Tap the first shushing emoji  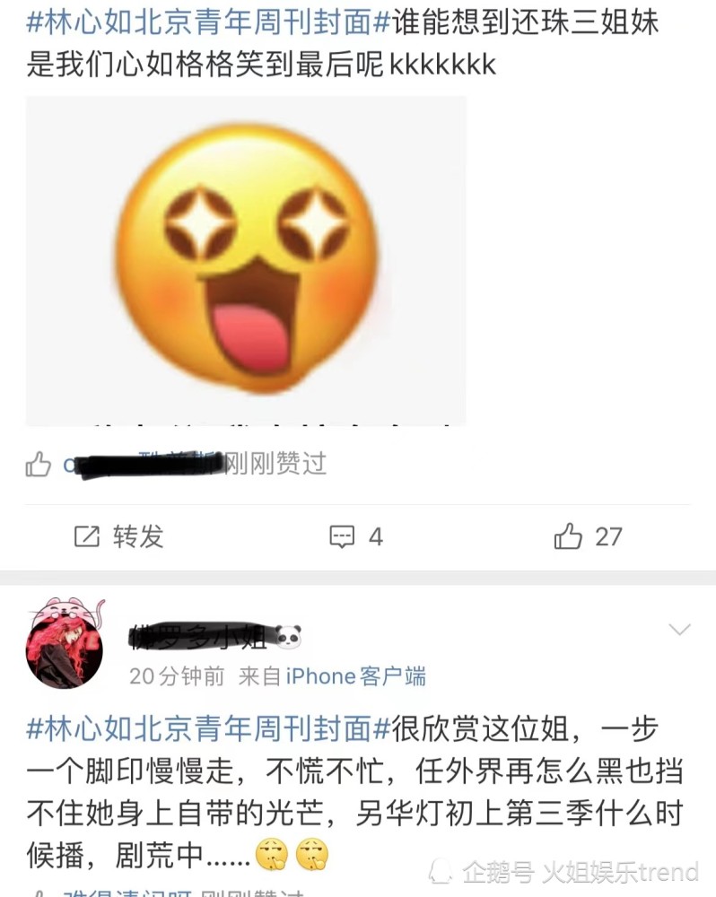point(271,854)
